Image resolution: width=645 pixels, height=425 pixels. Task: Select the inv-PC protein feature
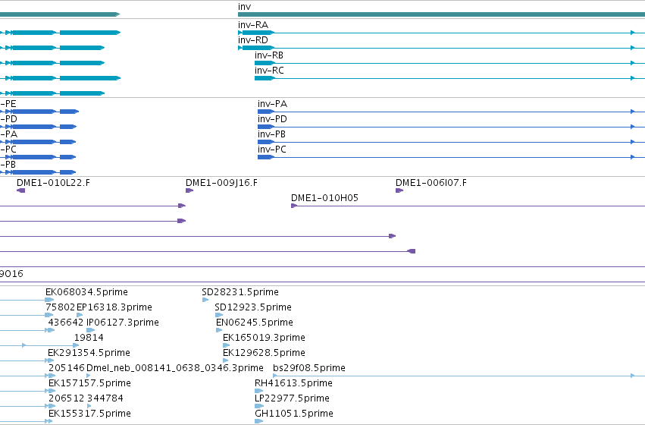coord(451,157)
